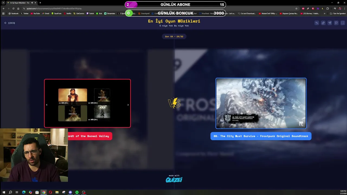Open the apps grid icon in bookmarks bar
Screen dimensions: 347x195
click(x=3, y=14)
